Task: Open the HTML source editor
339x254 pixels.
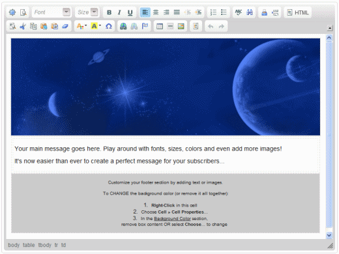Action: [x=298, y=12]
